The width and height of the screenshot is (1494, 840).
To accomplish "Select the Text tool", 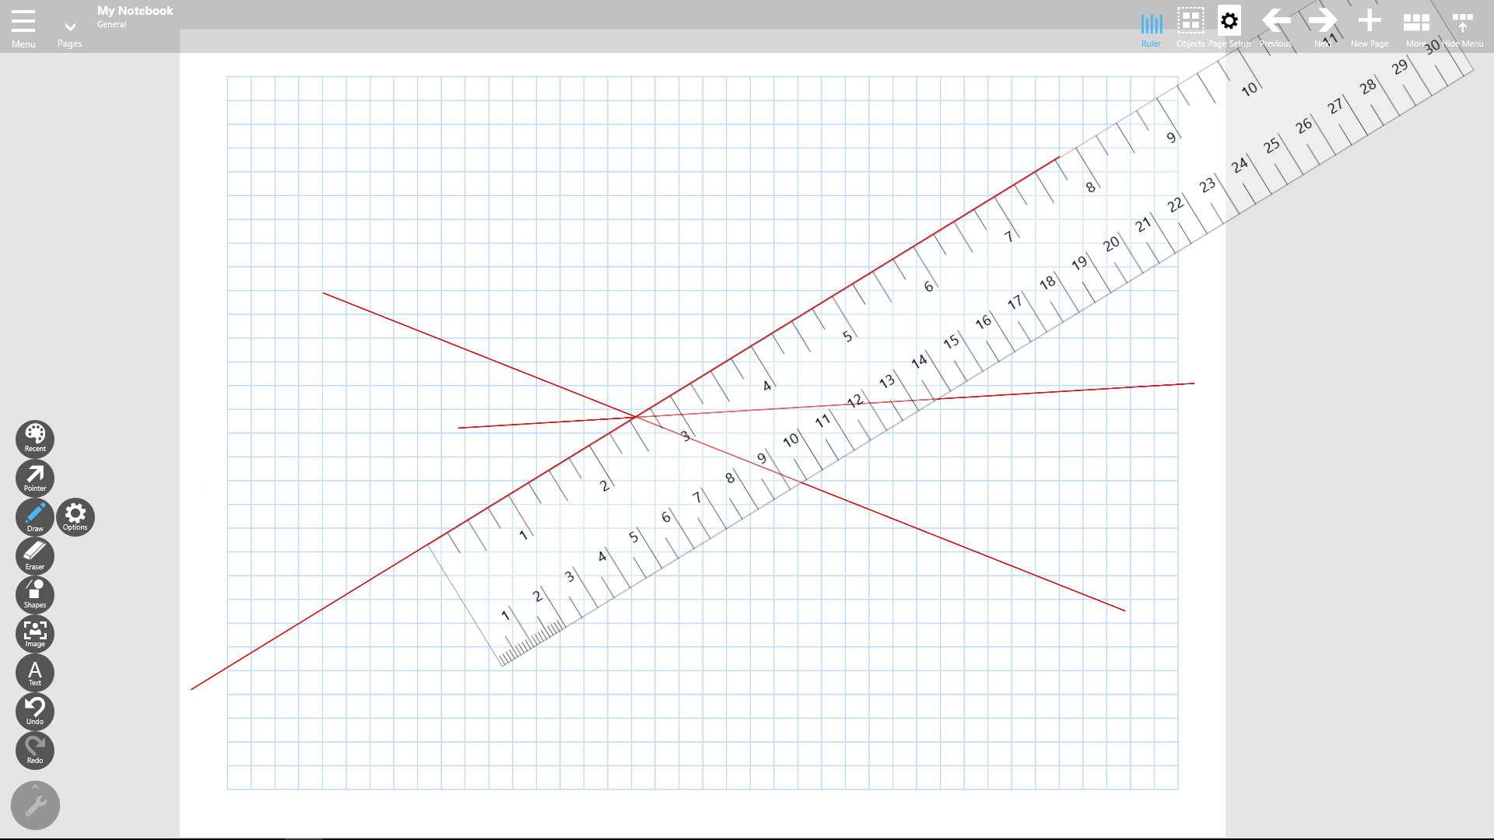I will tap(35, 670).
